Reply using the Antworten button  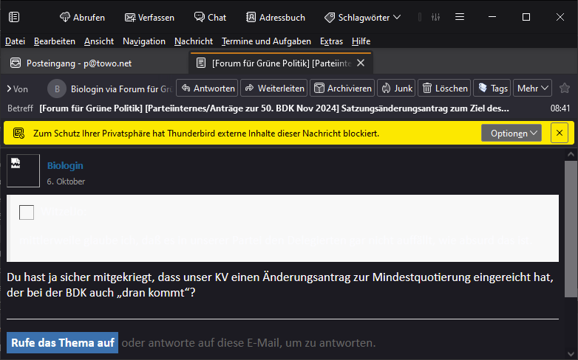(x=207, y=89)
